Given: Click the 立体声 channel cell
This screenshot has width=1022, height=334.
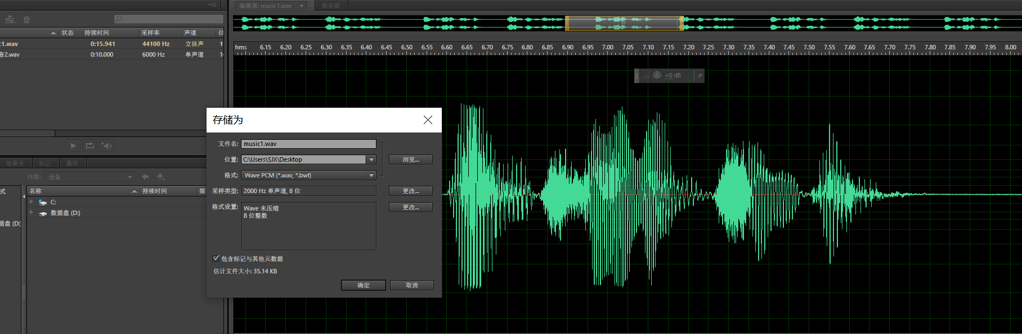Looking at the screenshot, I should click(195, 44).
